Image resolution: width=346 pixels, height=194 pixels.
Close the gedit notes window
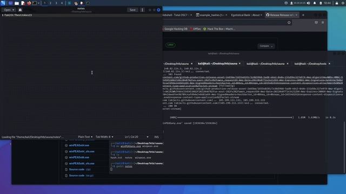[x=158, y=10]
